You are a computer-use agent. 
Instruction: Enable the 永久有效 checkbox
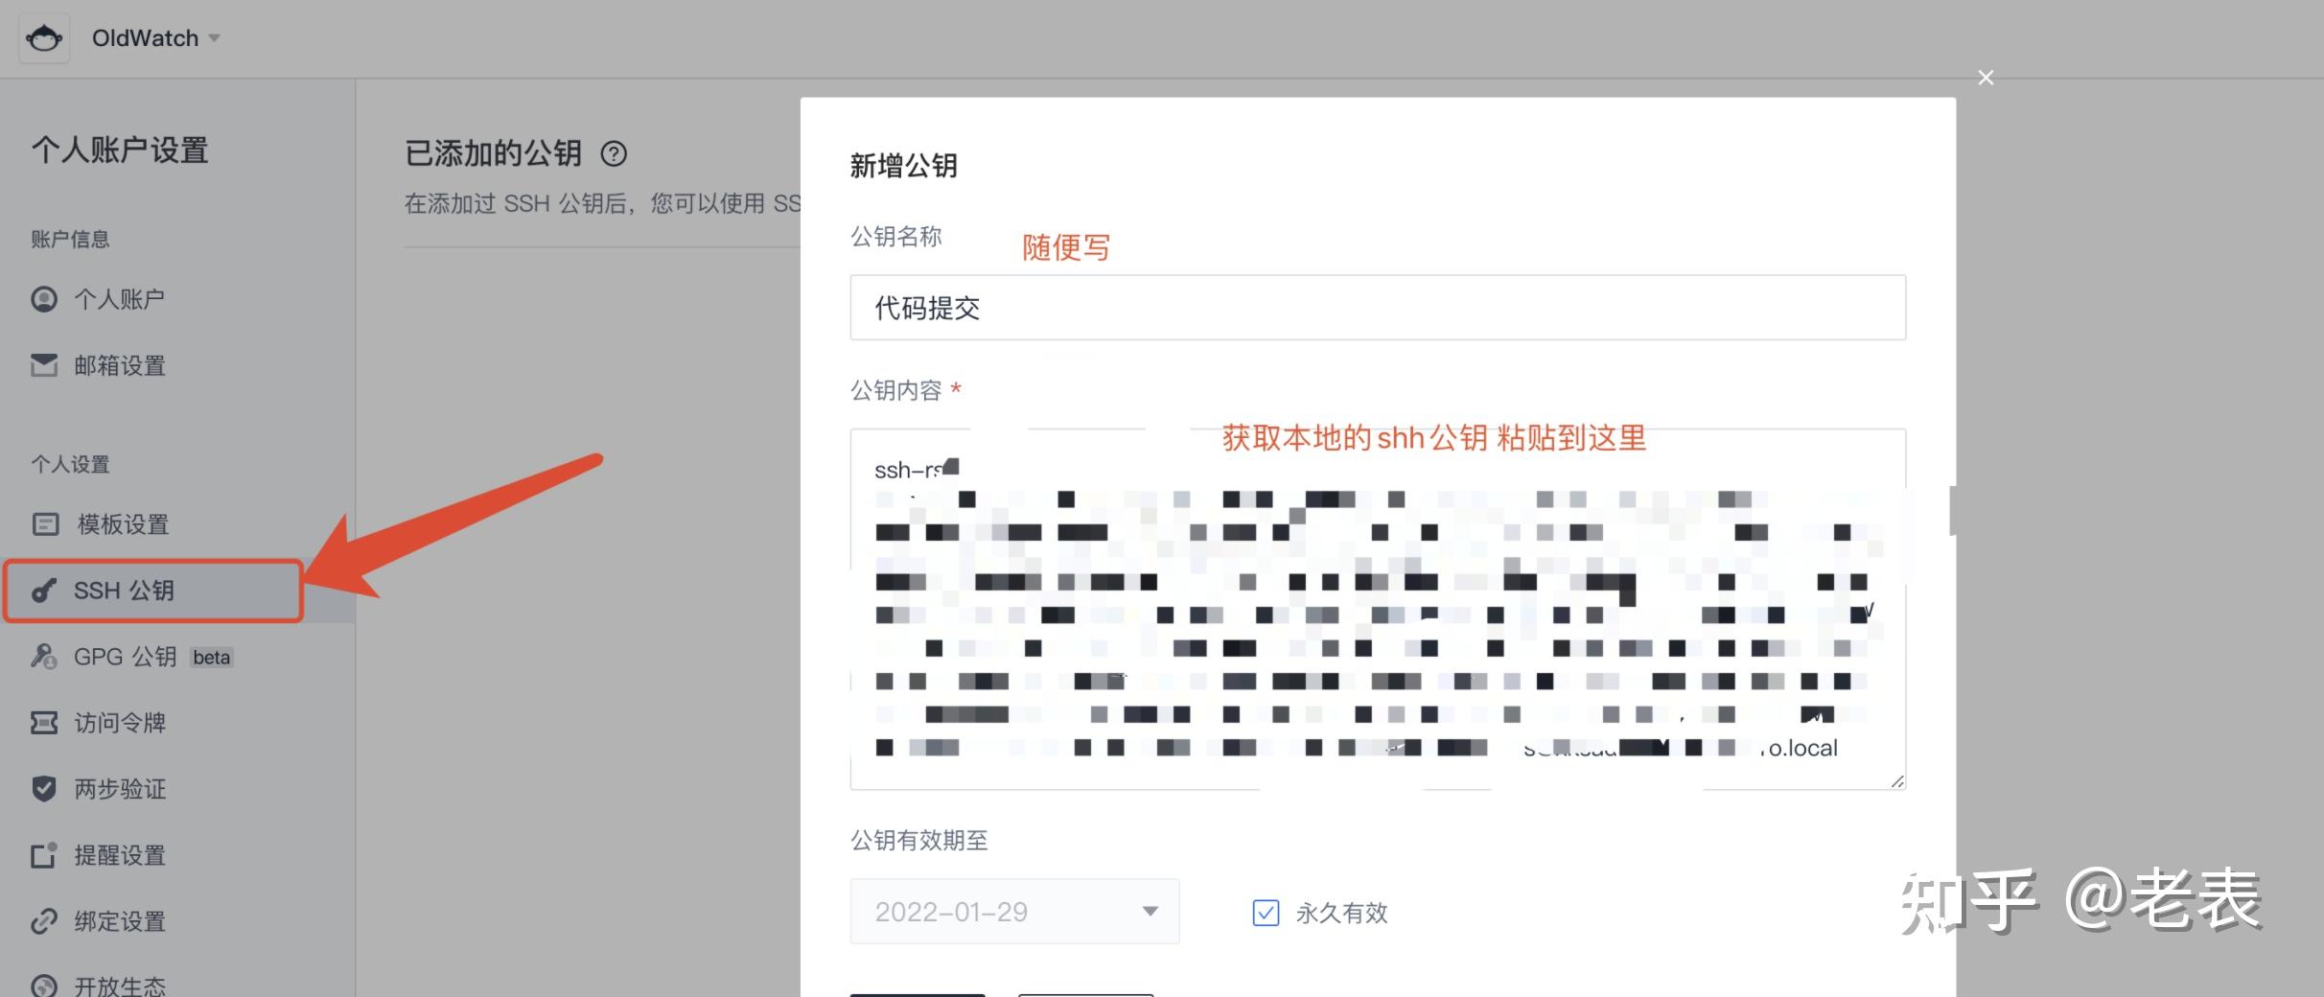coord(1266,913)
